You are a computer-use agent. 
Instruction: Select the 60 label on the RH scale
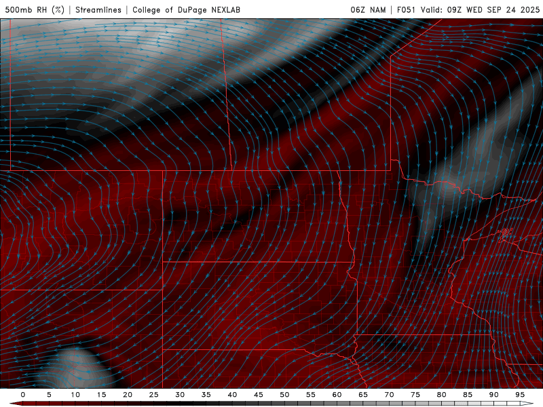[337, 395]
